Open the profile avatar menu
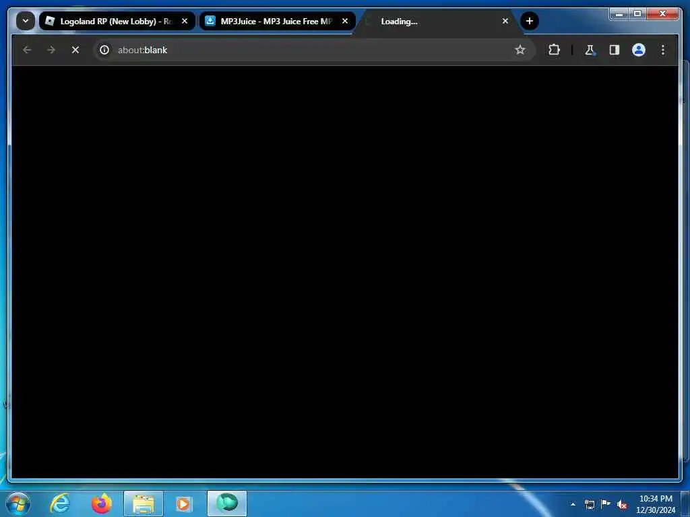This screenshot has height=517, width=690. point(639,50)
